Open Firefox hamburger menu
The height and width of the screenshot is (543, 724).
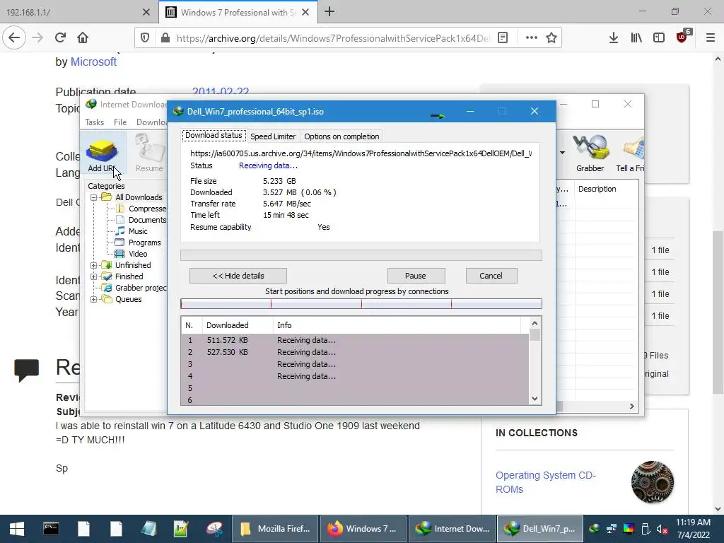click(711, 38)
